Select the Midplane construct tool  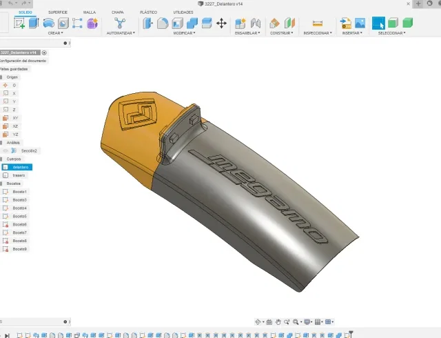click(x=289, y=23)
